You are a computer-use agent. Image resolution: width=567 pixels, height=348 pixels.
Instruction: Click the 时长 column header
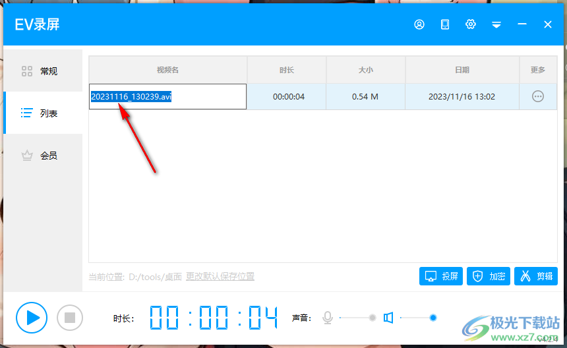click(287, 70)
